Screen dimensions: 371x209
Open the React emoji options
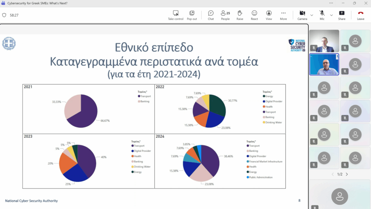click(x=254, y=15)
